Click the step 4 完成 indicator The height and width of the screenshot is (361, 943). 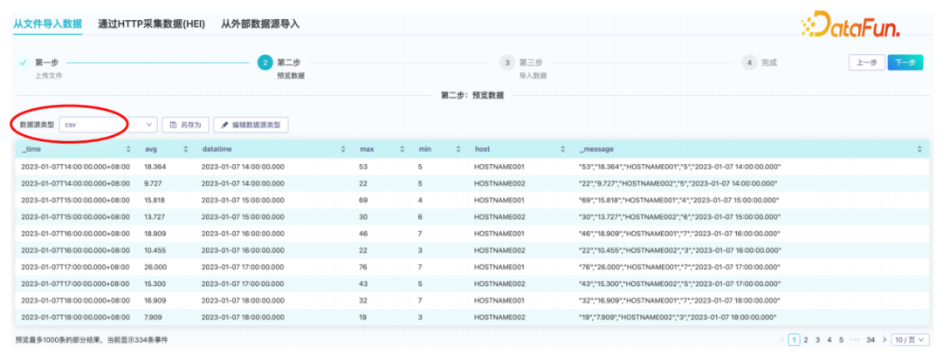point(749,63)
